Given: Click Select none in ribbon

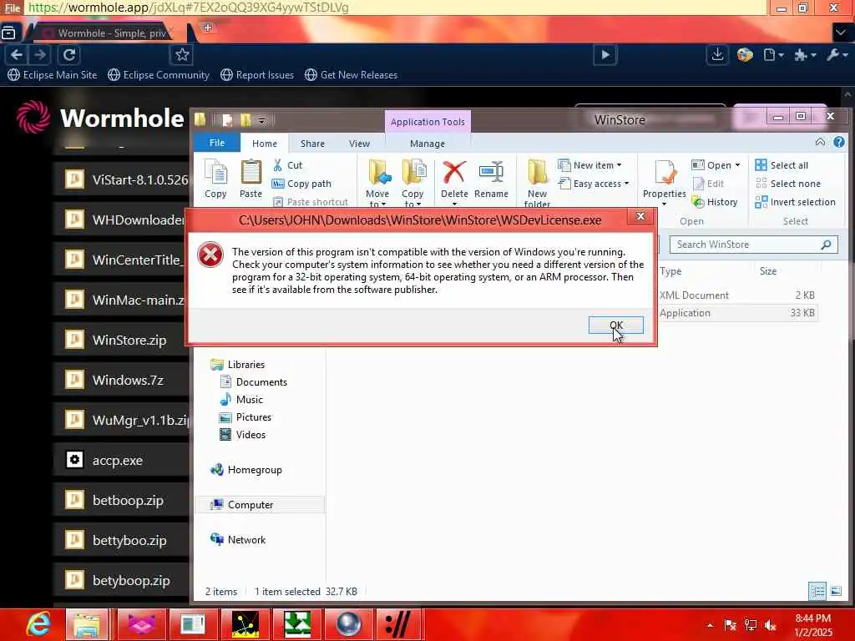Looking at the screenshot, I should pos(788,184).
